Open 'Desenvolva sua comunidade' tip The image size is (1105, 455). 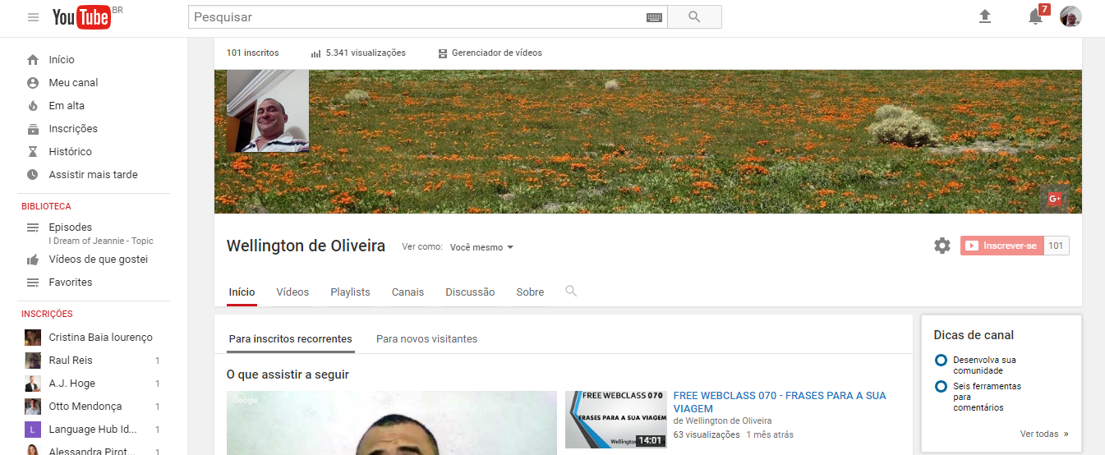point(984,365)
